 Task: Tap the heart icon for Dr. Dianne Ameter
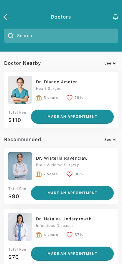70,98
